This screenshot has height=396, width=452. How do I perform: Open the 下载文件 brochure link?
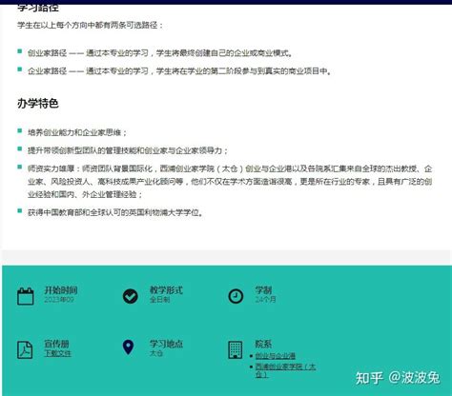tap(57, 353)
